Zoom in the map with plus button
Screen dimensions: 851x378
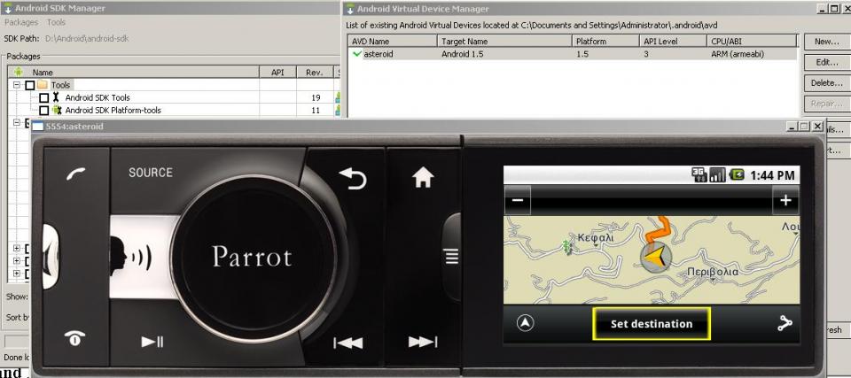coord(785,201)
